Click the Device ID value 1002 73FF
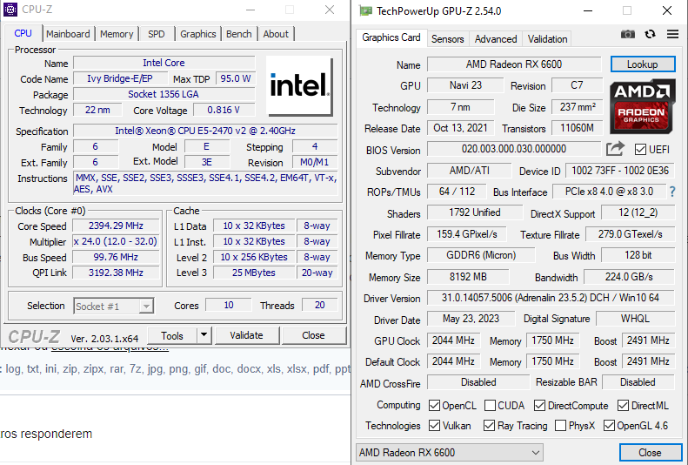The image size is (688, 465). click(x=619, y=171)
